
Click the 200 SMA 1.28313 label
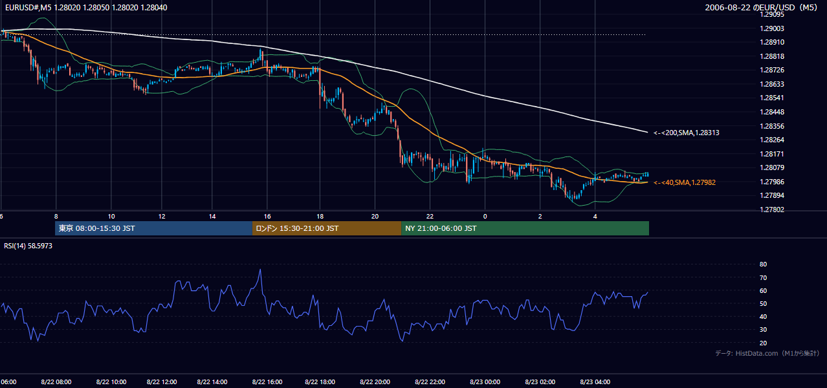[687, 133]
